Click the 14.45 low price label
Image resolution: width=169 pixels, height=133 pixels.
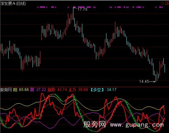coord(144,81)
